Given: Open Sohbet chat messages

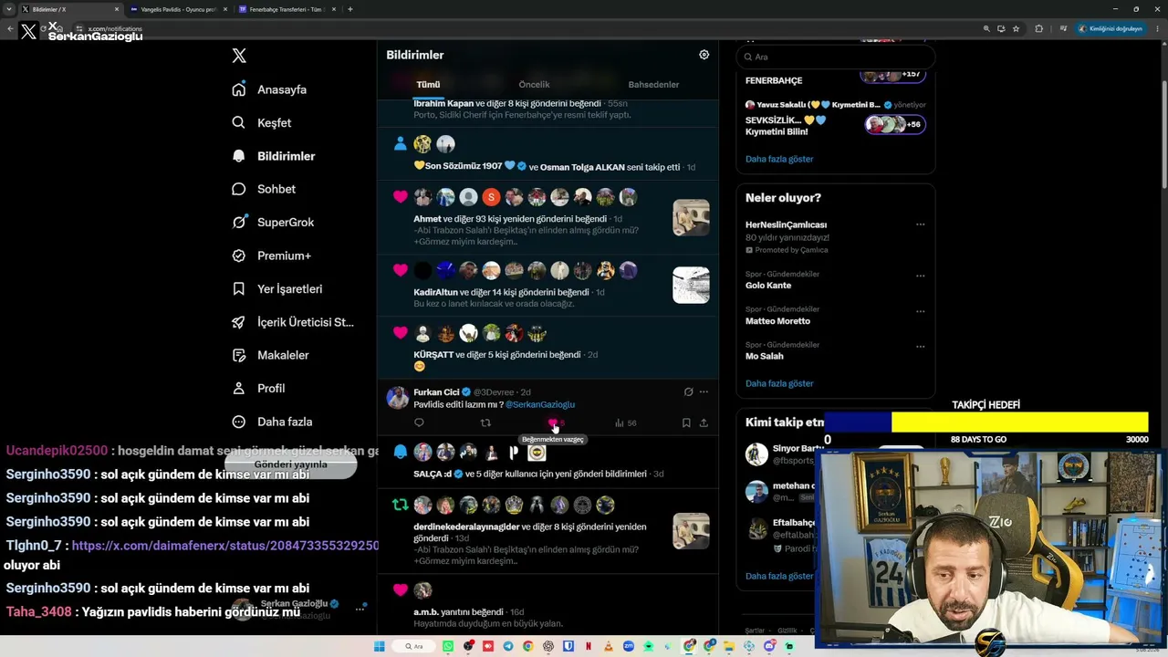Looking at the screenshot, I should 264,189.
